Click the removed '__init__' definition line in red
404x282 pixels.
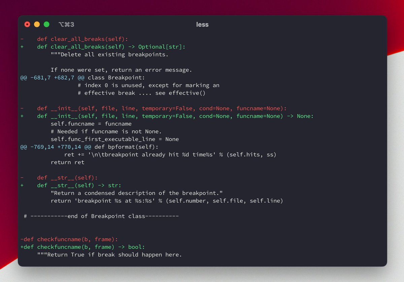(154, 108)
